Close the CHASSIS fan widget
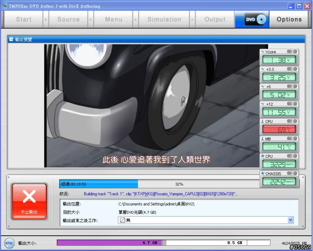Viewport: 313px width, 251px height. click(x=295, y=173)
